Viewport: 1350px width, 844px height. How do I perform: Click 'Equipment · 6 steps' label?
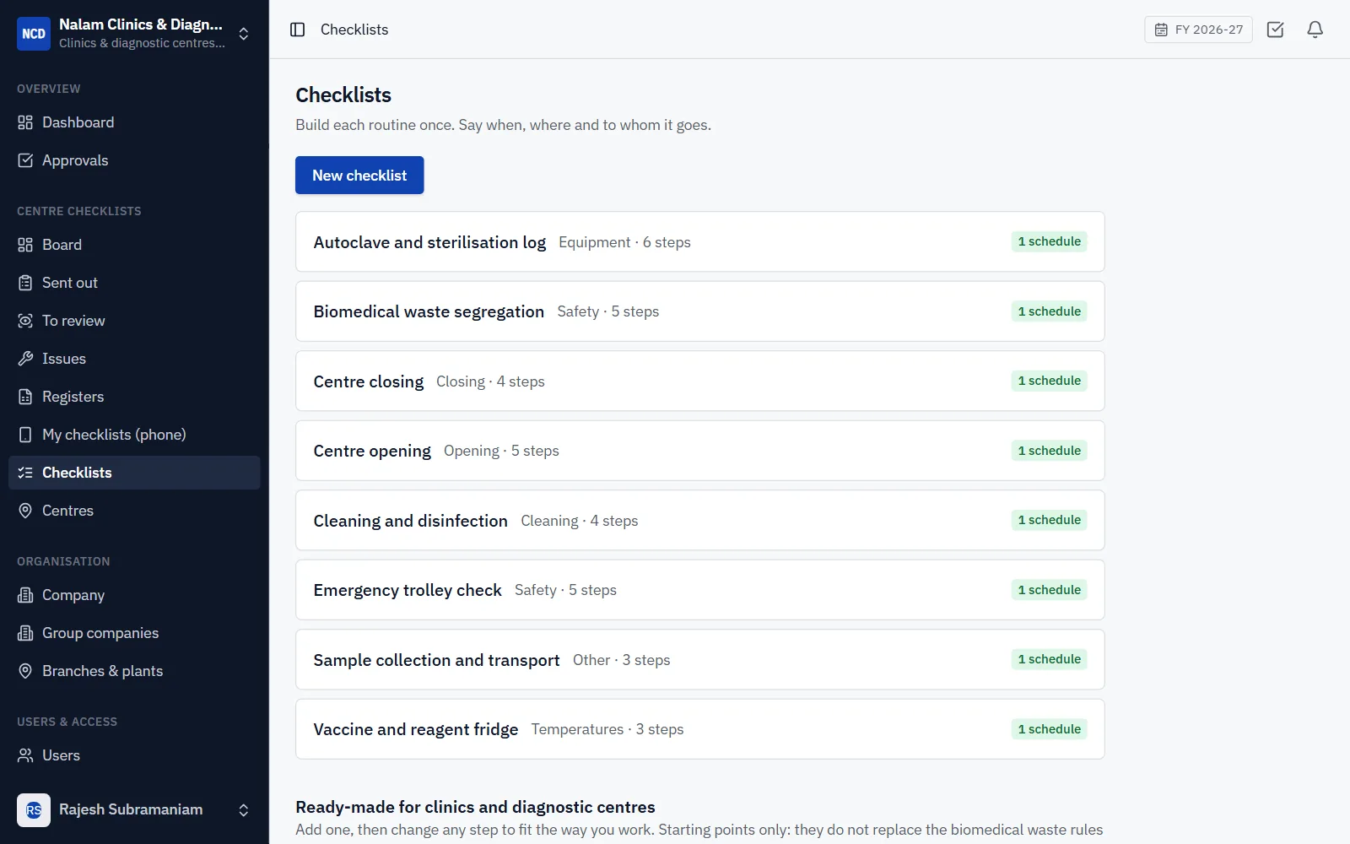click(x=624, y=242)
